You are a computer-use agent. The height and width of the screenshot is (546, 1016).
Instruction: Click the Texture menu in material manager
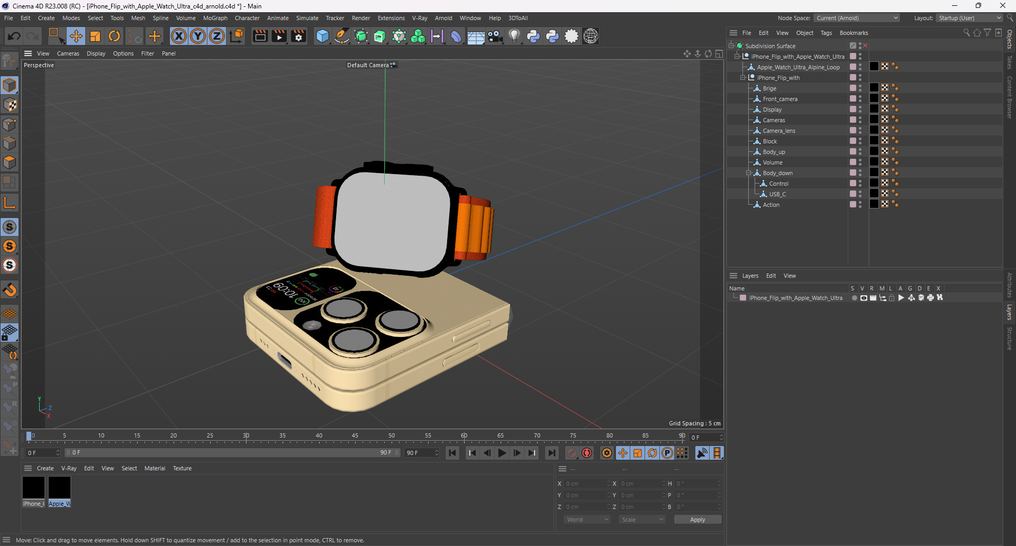(x=182, y=468)
